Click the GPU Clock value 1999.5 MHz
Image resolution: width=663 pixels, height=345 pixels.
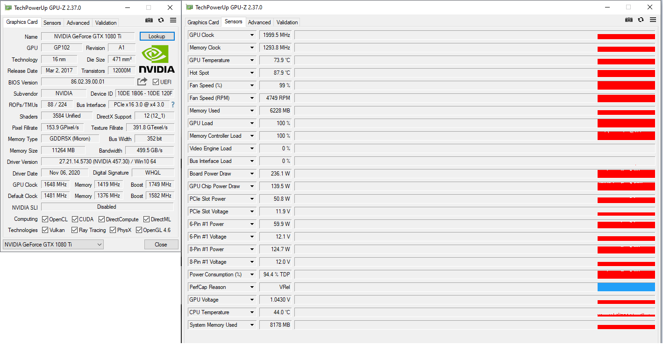point(276,35)
